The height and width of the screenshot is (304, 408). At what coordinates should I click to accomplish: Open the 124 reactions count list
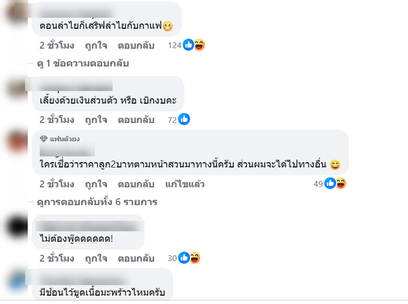tap(174, 46)
